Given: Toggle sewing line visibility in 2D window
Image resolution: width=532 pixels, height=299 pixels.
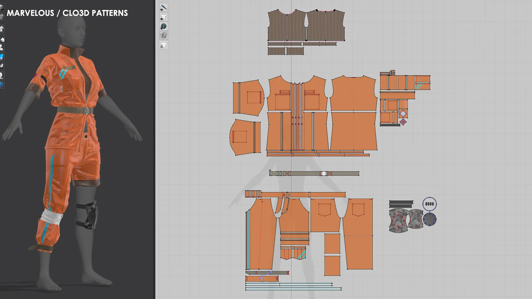Looking at the screenshot, I should 163,7.
